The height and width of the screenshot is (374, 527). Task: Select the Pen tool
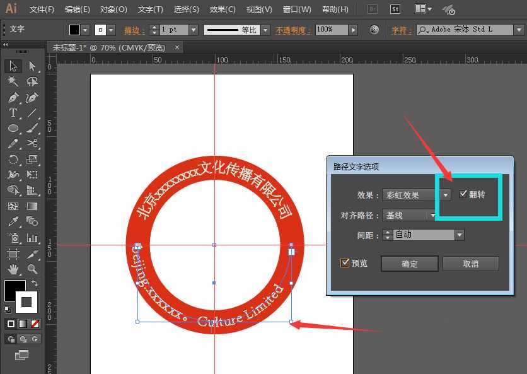(x=14, y=97)
